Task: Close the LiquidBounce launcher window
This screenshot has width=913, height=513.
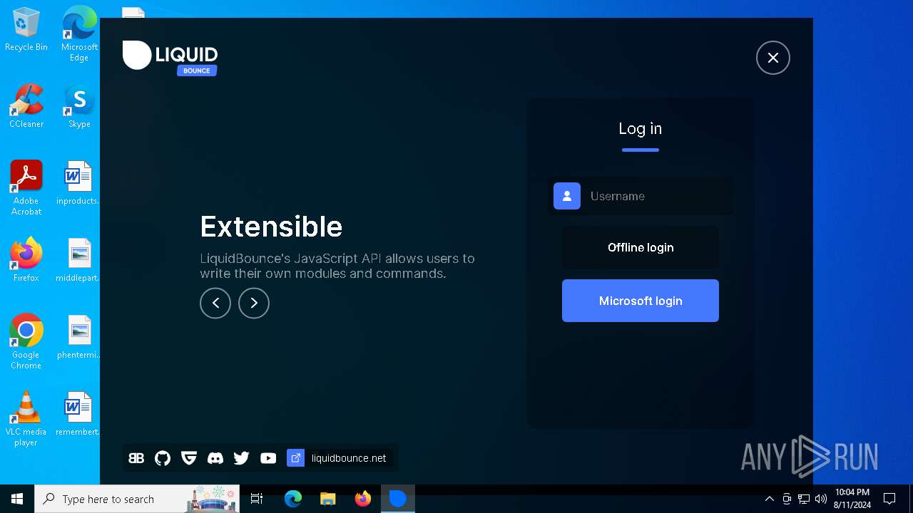Action: 773,58
